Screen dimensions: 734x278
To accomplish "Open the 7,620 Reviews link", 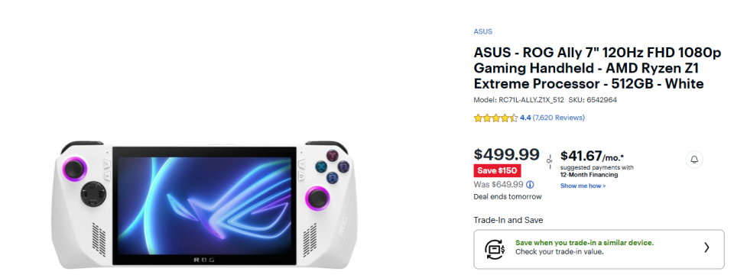I will point(558,118).
